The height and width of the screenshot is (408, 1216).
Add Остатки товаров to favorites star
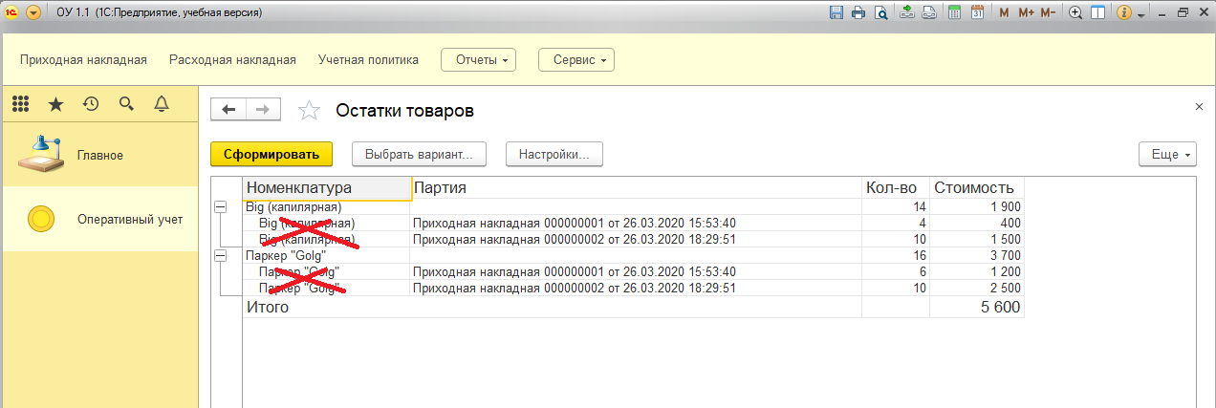309,111
